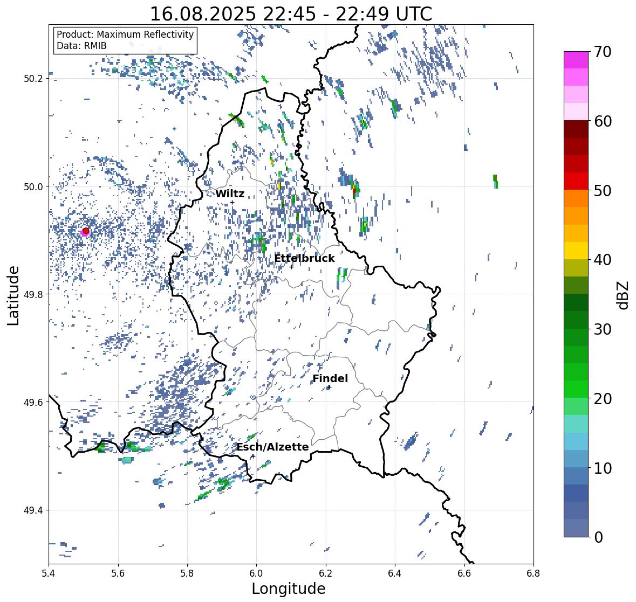Click the yellow swatch just above 40
The image size is (636, 602).
[x=576, y=251]
